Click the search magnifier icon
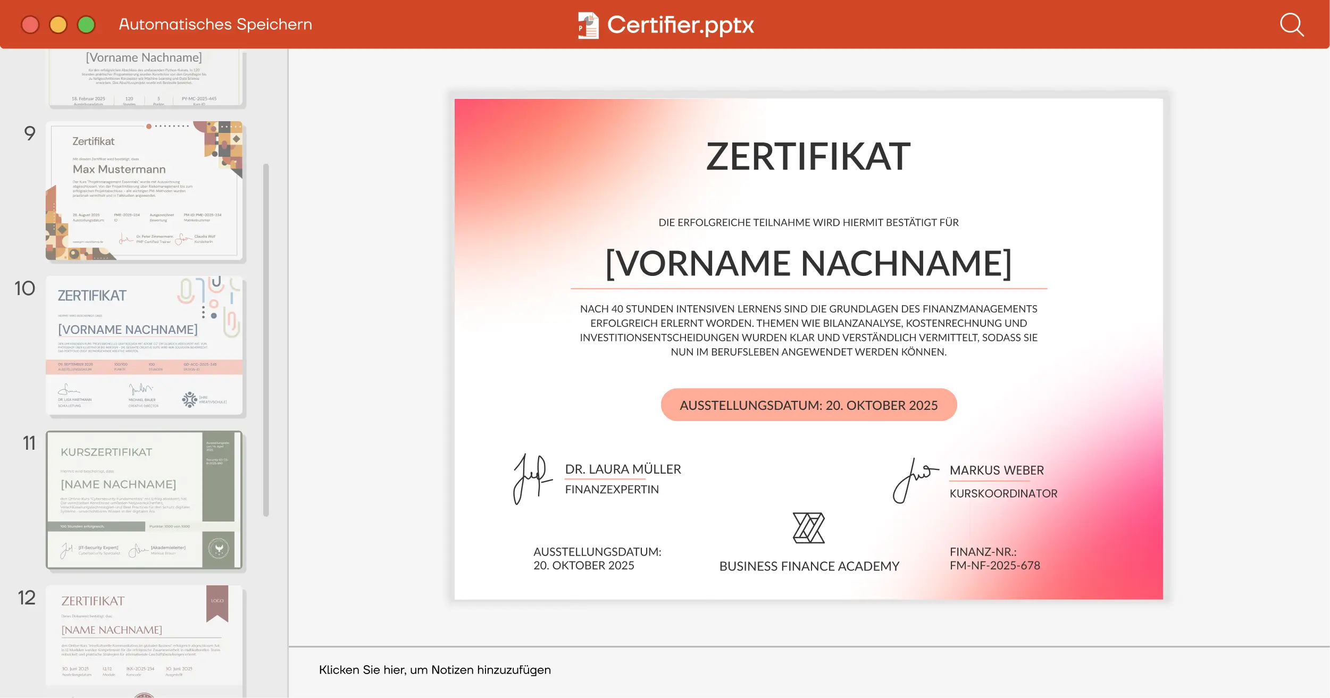The width and height of the screenshot is (1330, 698). [1291, 24]
